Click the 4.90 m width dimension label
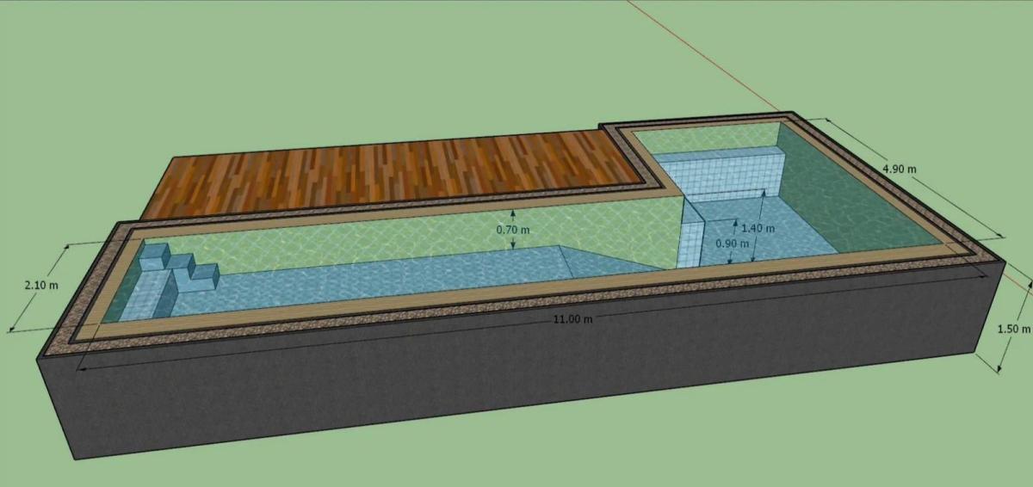The height and width of the screenshot is (487, 1033). pyautogui.click(x=900, y=169)
